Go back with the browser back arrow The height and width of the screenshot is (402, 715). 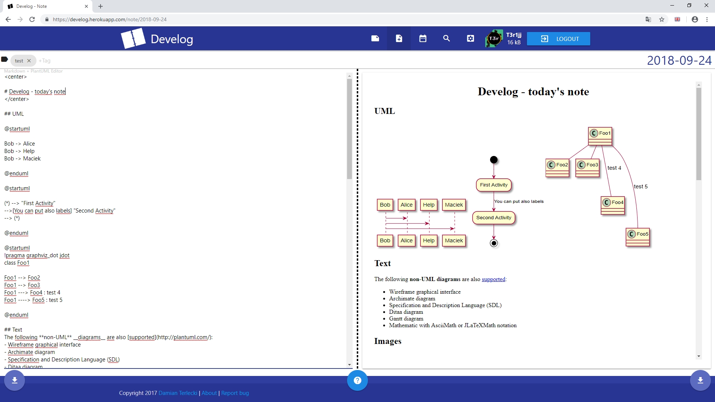(8, 19)
